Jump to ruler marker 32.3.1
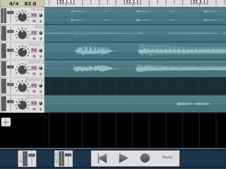226x169 pixels. tap(199, 2)
